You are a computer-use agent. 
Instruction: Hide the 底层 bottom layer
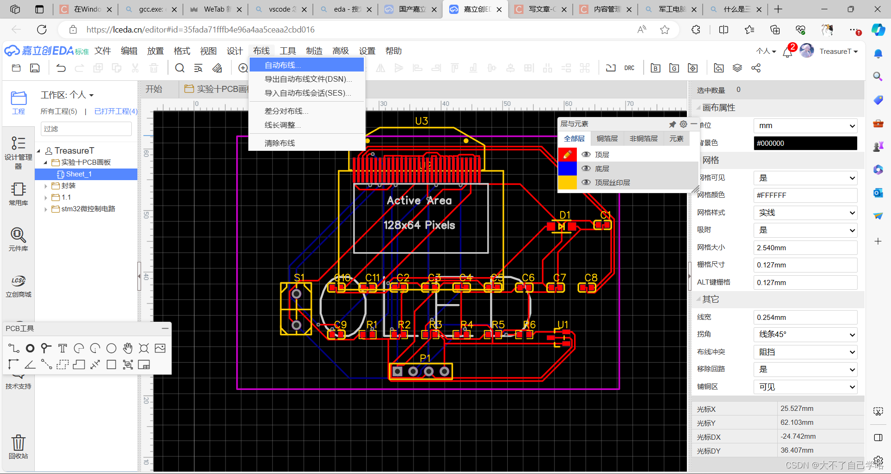point(586,169)
